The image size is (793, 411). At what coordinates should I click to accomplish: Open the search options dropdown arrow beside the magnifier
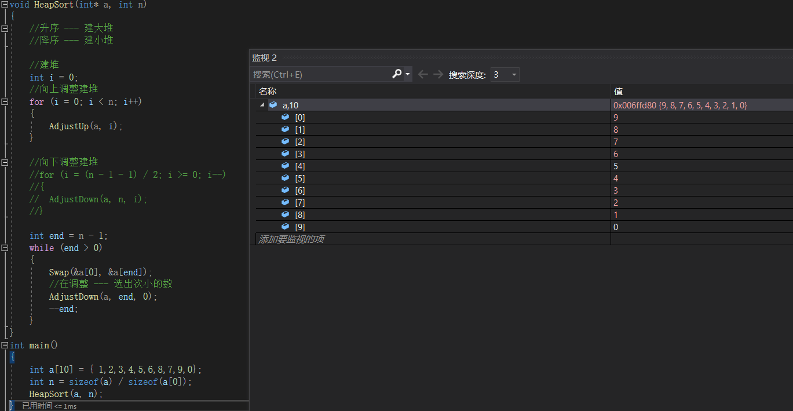pos(408,75)
